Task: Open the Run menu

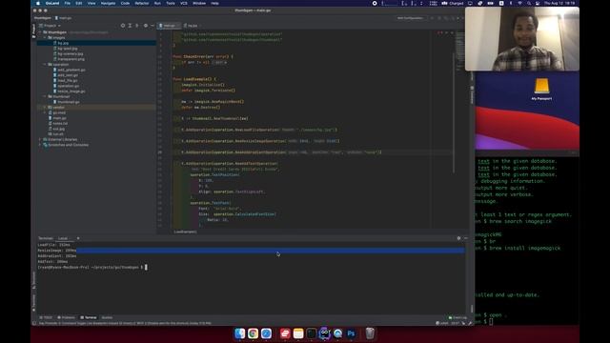Action: (x=157, y=3)
